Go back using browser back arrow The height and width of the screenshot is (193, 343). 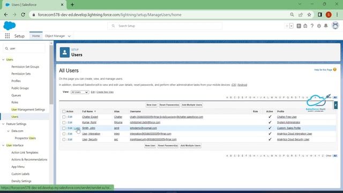(6, 14)
